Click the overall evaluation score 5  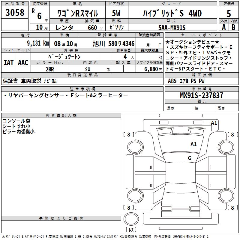point(229,13)
